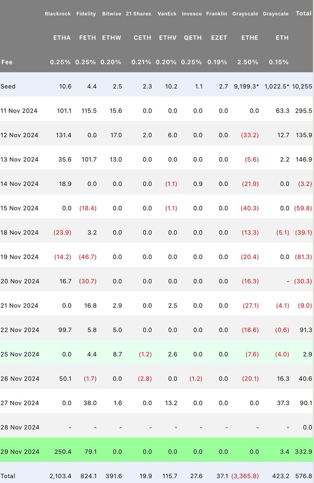Select the 18 Nov 2024 date
Viewport: 314px width, 483px height.
(19, 233)
